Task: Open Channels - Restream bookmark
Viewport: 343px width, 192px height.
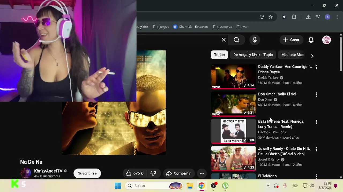Action: click(x=191, y=27)
